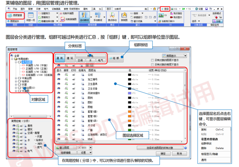Enable 没有对象的图层不显示 checkbox
The width and height of the screenshot is (239, 167).
point(153,60)
